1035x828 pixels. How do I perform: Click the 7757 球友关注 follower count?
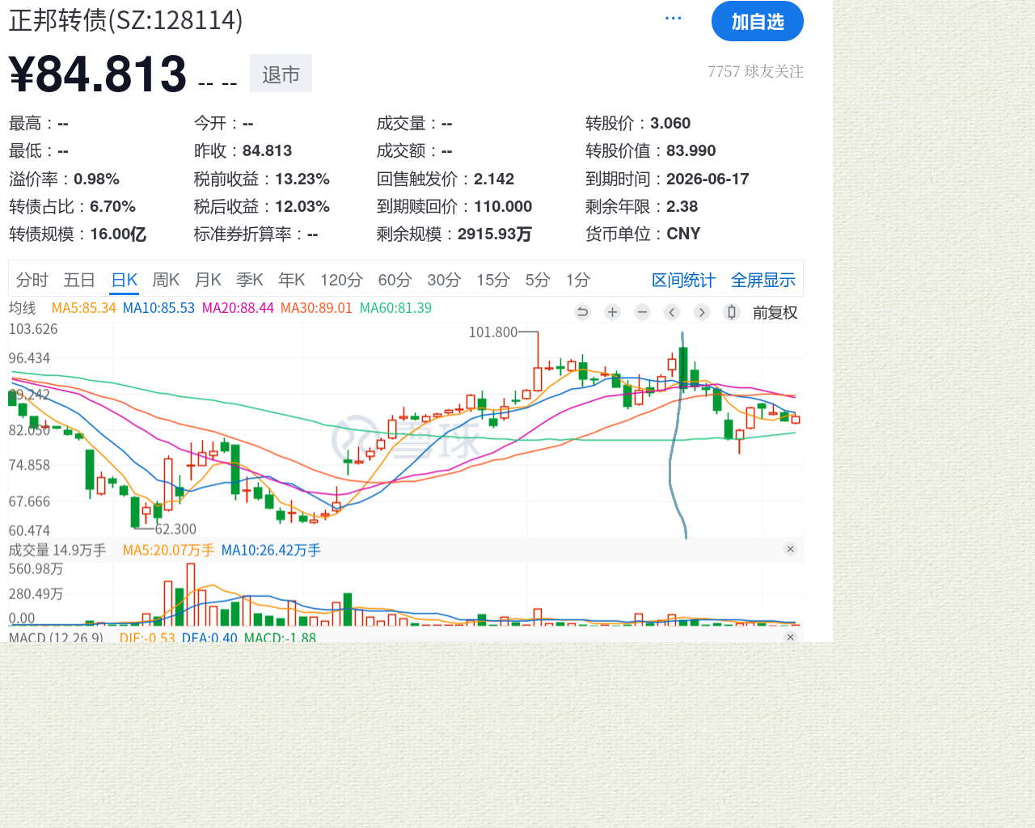755,71
